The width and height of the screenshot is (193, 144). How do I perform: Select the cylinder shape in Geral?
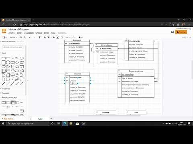click(12, 66)
